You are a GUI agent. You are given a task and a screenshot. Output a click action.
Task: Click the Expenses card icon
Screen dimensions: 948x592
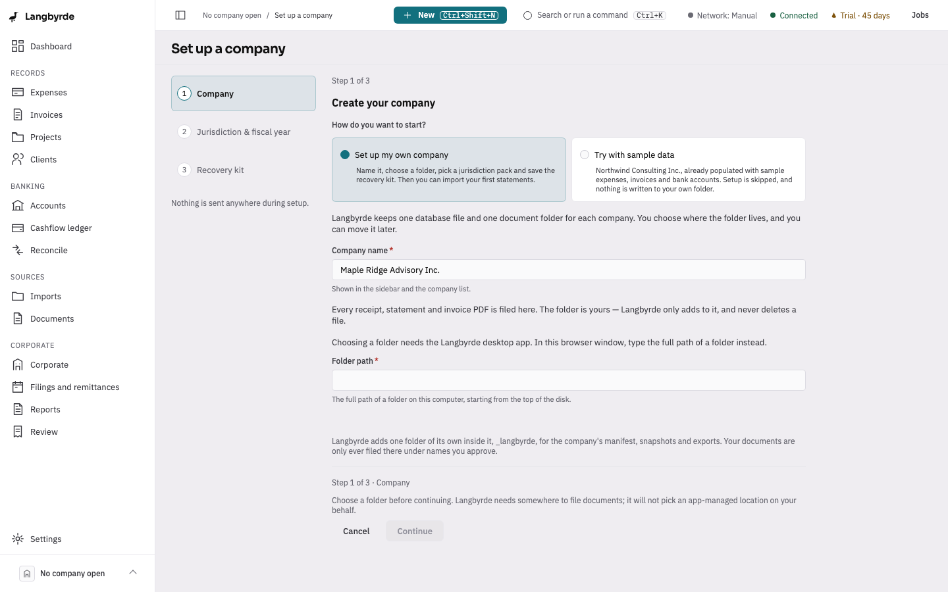click(x=18, y=92)
